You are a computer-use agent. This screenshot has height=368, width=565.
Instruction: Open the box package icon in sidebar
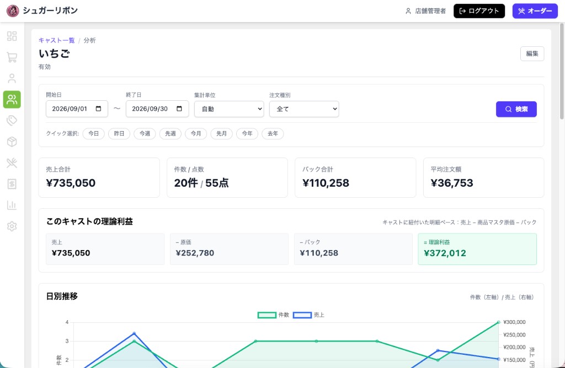click(12, 142)
